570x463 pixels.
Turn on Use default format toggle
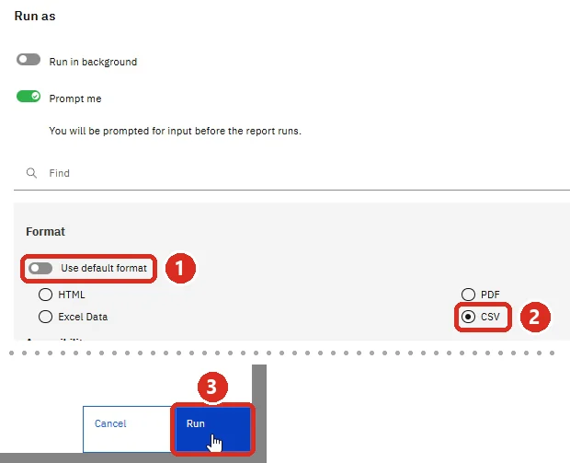tap(40, 268)
